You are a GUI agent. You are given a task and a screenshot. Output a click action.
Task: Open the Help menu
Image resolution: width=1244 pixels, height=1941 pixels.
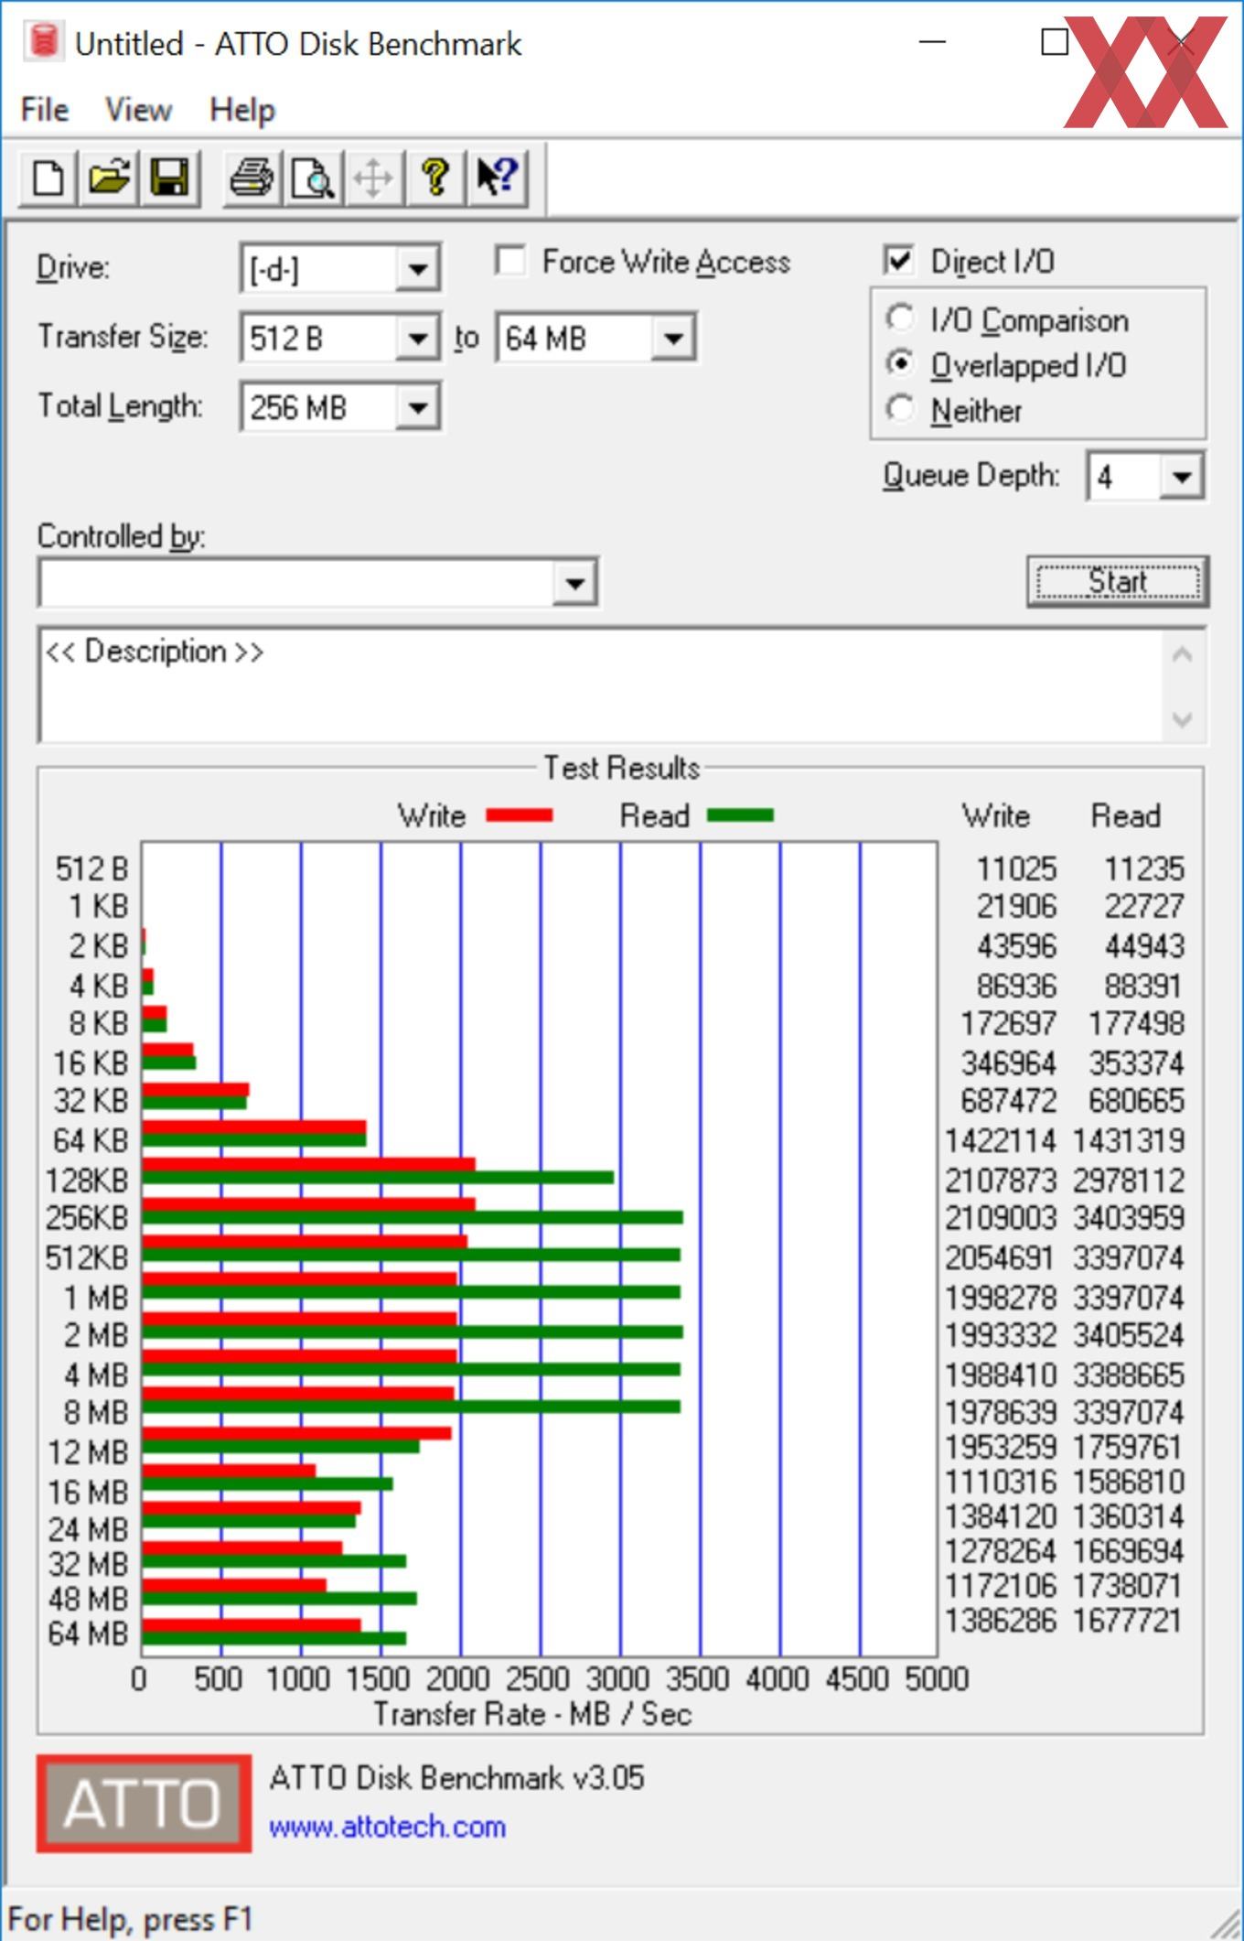pyautogui.click(x=242, y=110)
